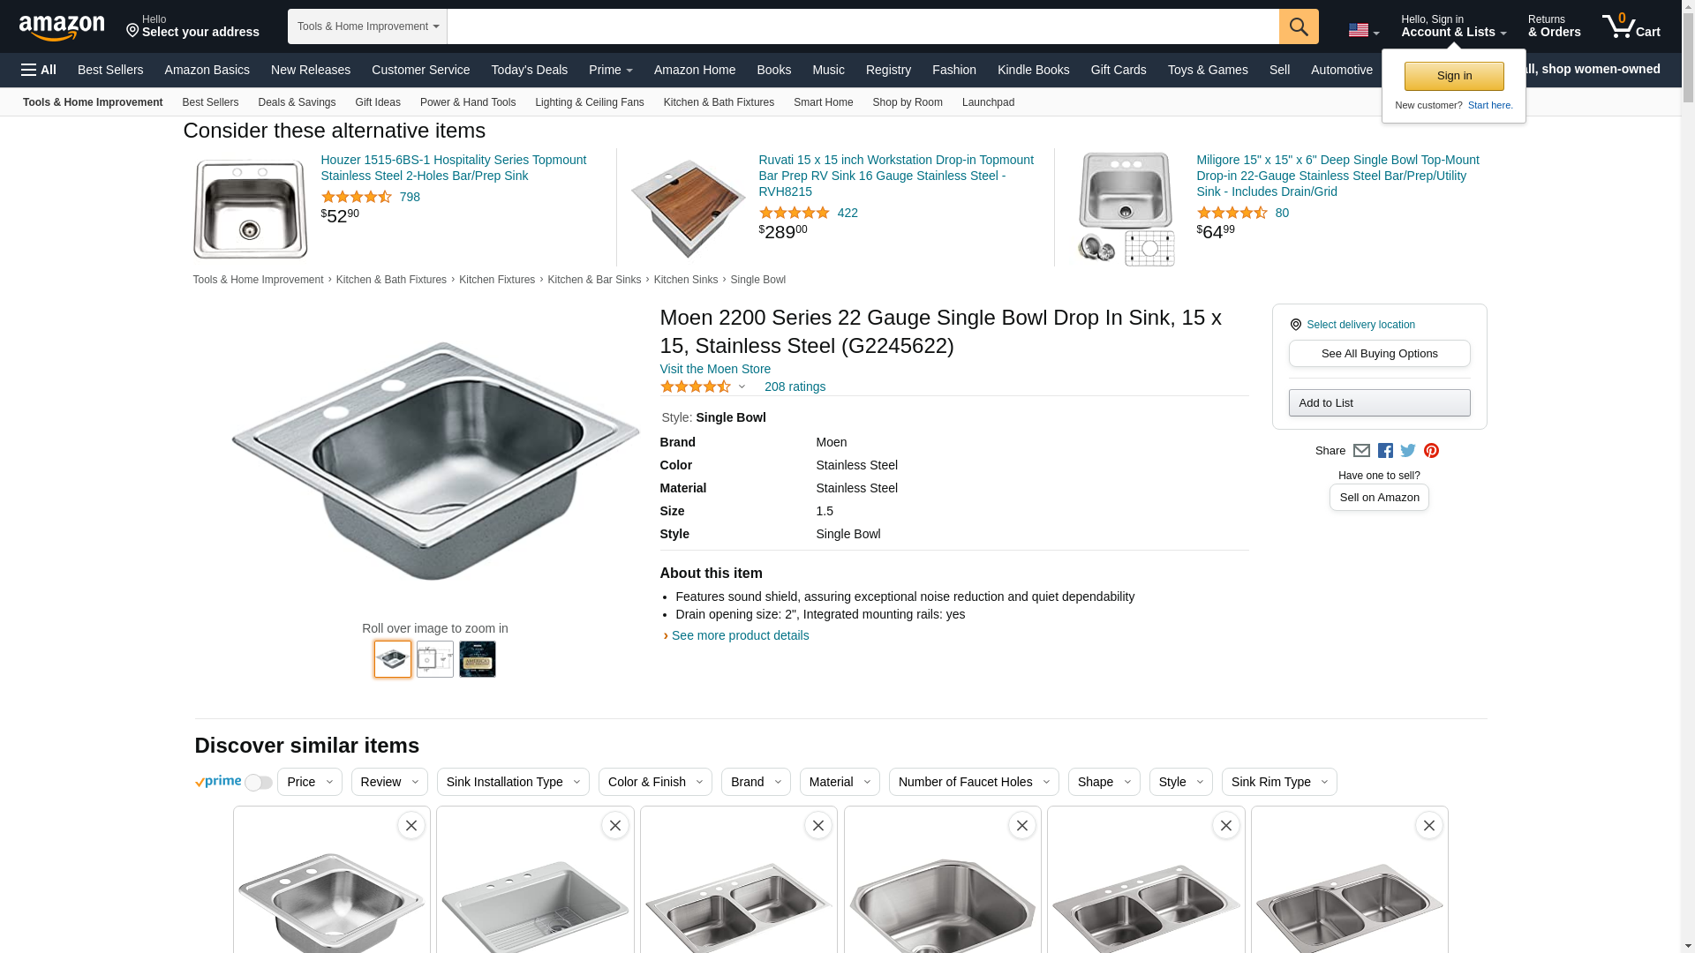Dismiss the first similar item card

point(411,826)
